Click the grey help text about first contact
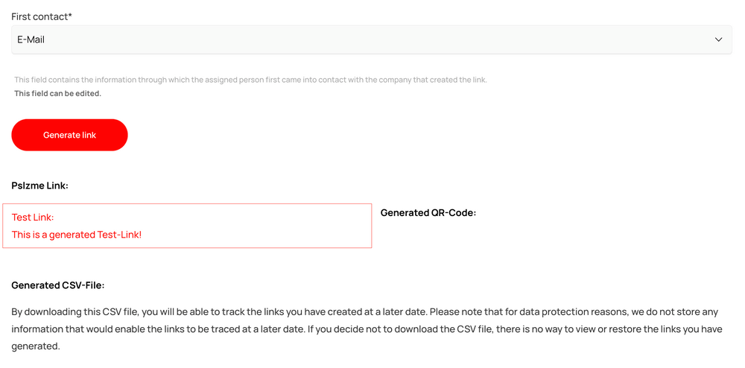Image resolution: width=745 pixels, height=368 pixels. coord(250,80)
